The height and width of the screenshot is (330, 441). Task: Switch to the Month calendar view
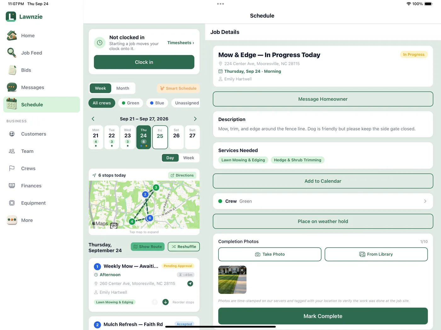(x=123, y=88)
